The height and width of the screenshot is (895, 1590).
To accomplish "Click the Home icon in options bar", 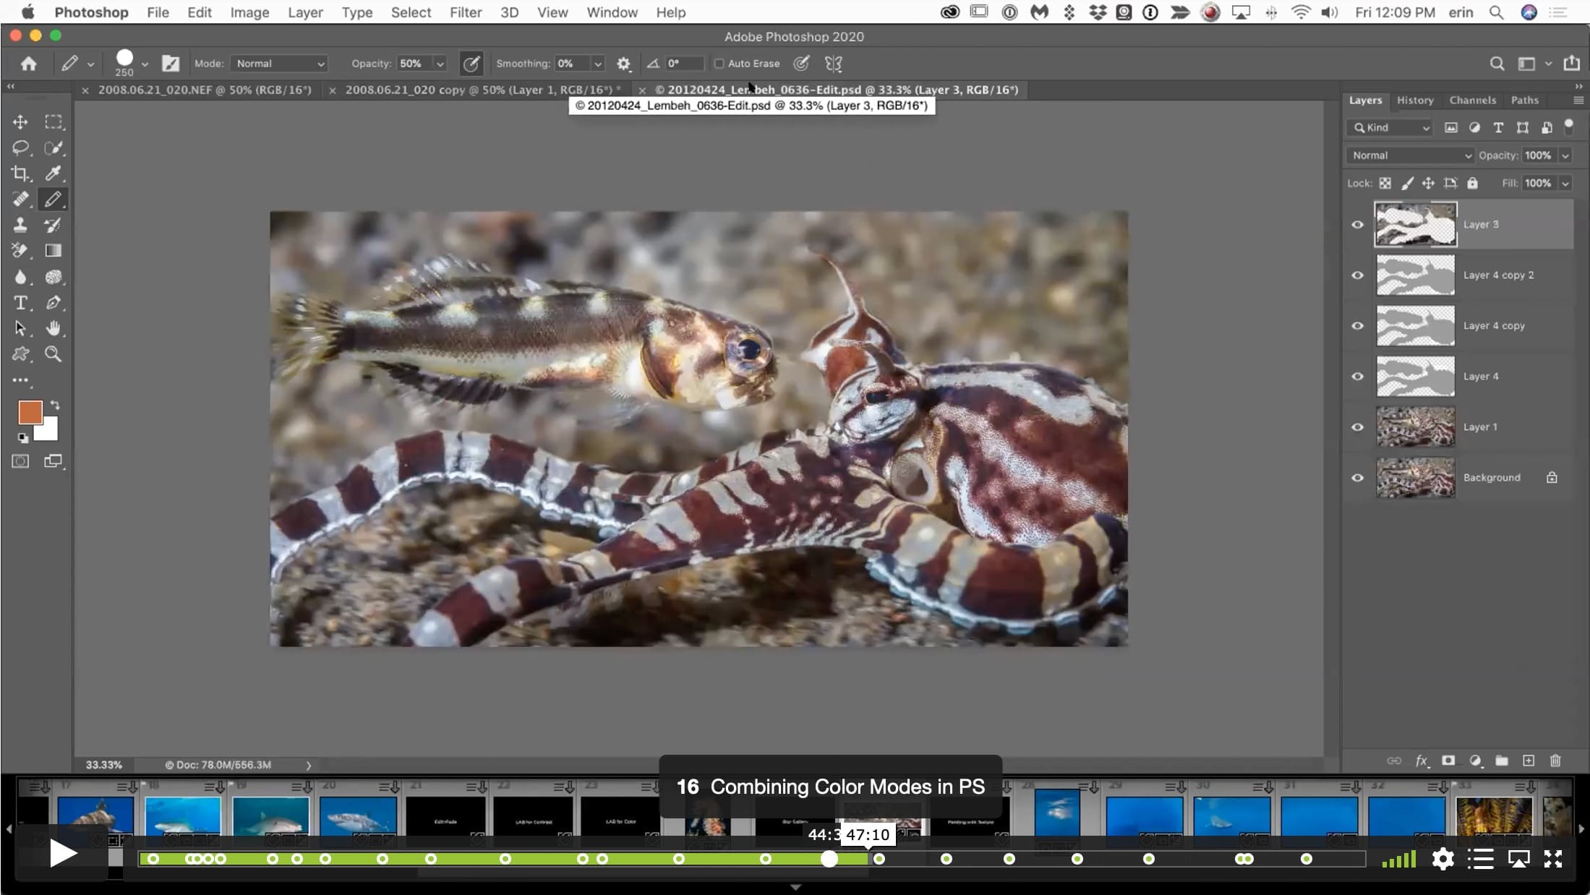I will click(29, 64).
